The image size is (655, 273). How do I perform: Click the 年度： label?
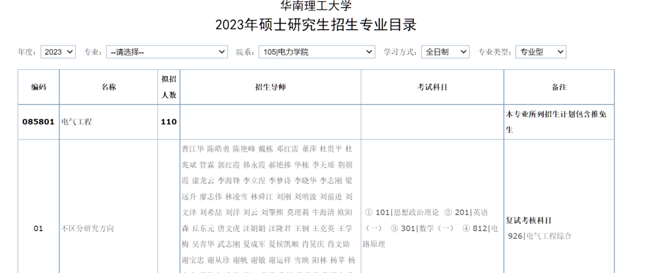(28, 52)
